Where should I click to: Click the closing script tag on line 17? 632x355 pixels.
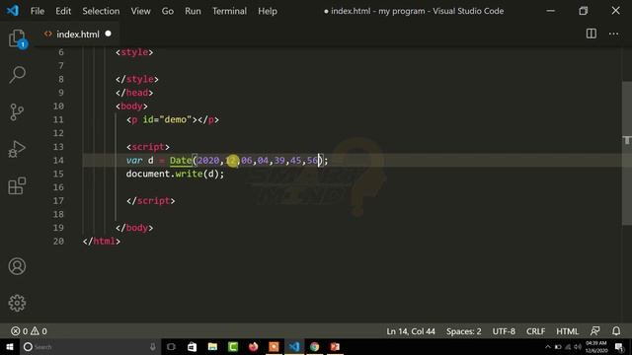tap(151, 201)
